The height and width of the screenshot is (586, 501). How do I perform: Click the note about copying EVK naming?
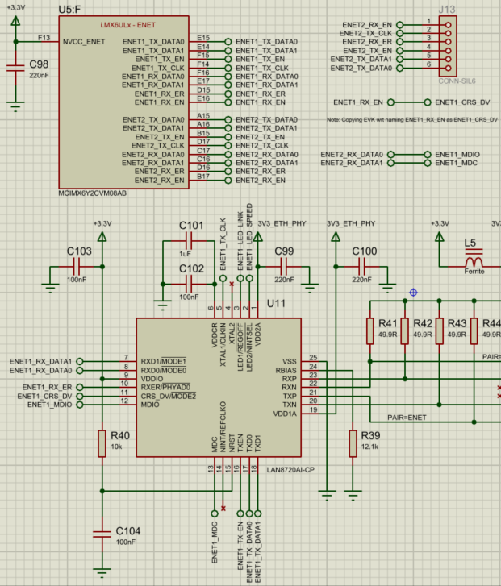tap(412, 119)
